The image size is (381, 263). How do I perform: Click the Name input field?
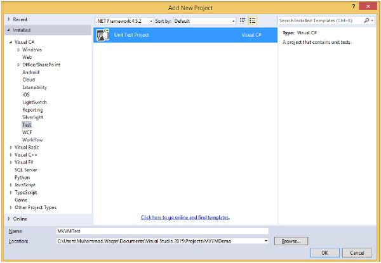click(162, 231)
